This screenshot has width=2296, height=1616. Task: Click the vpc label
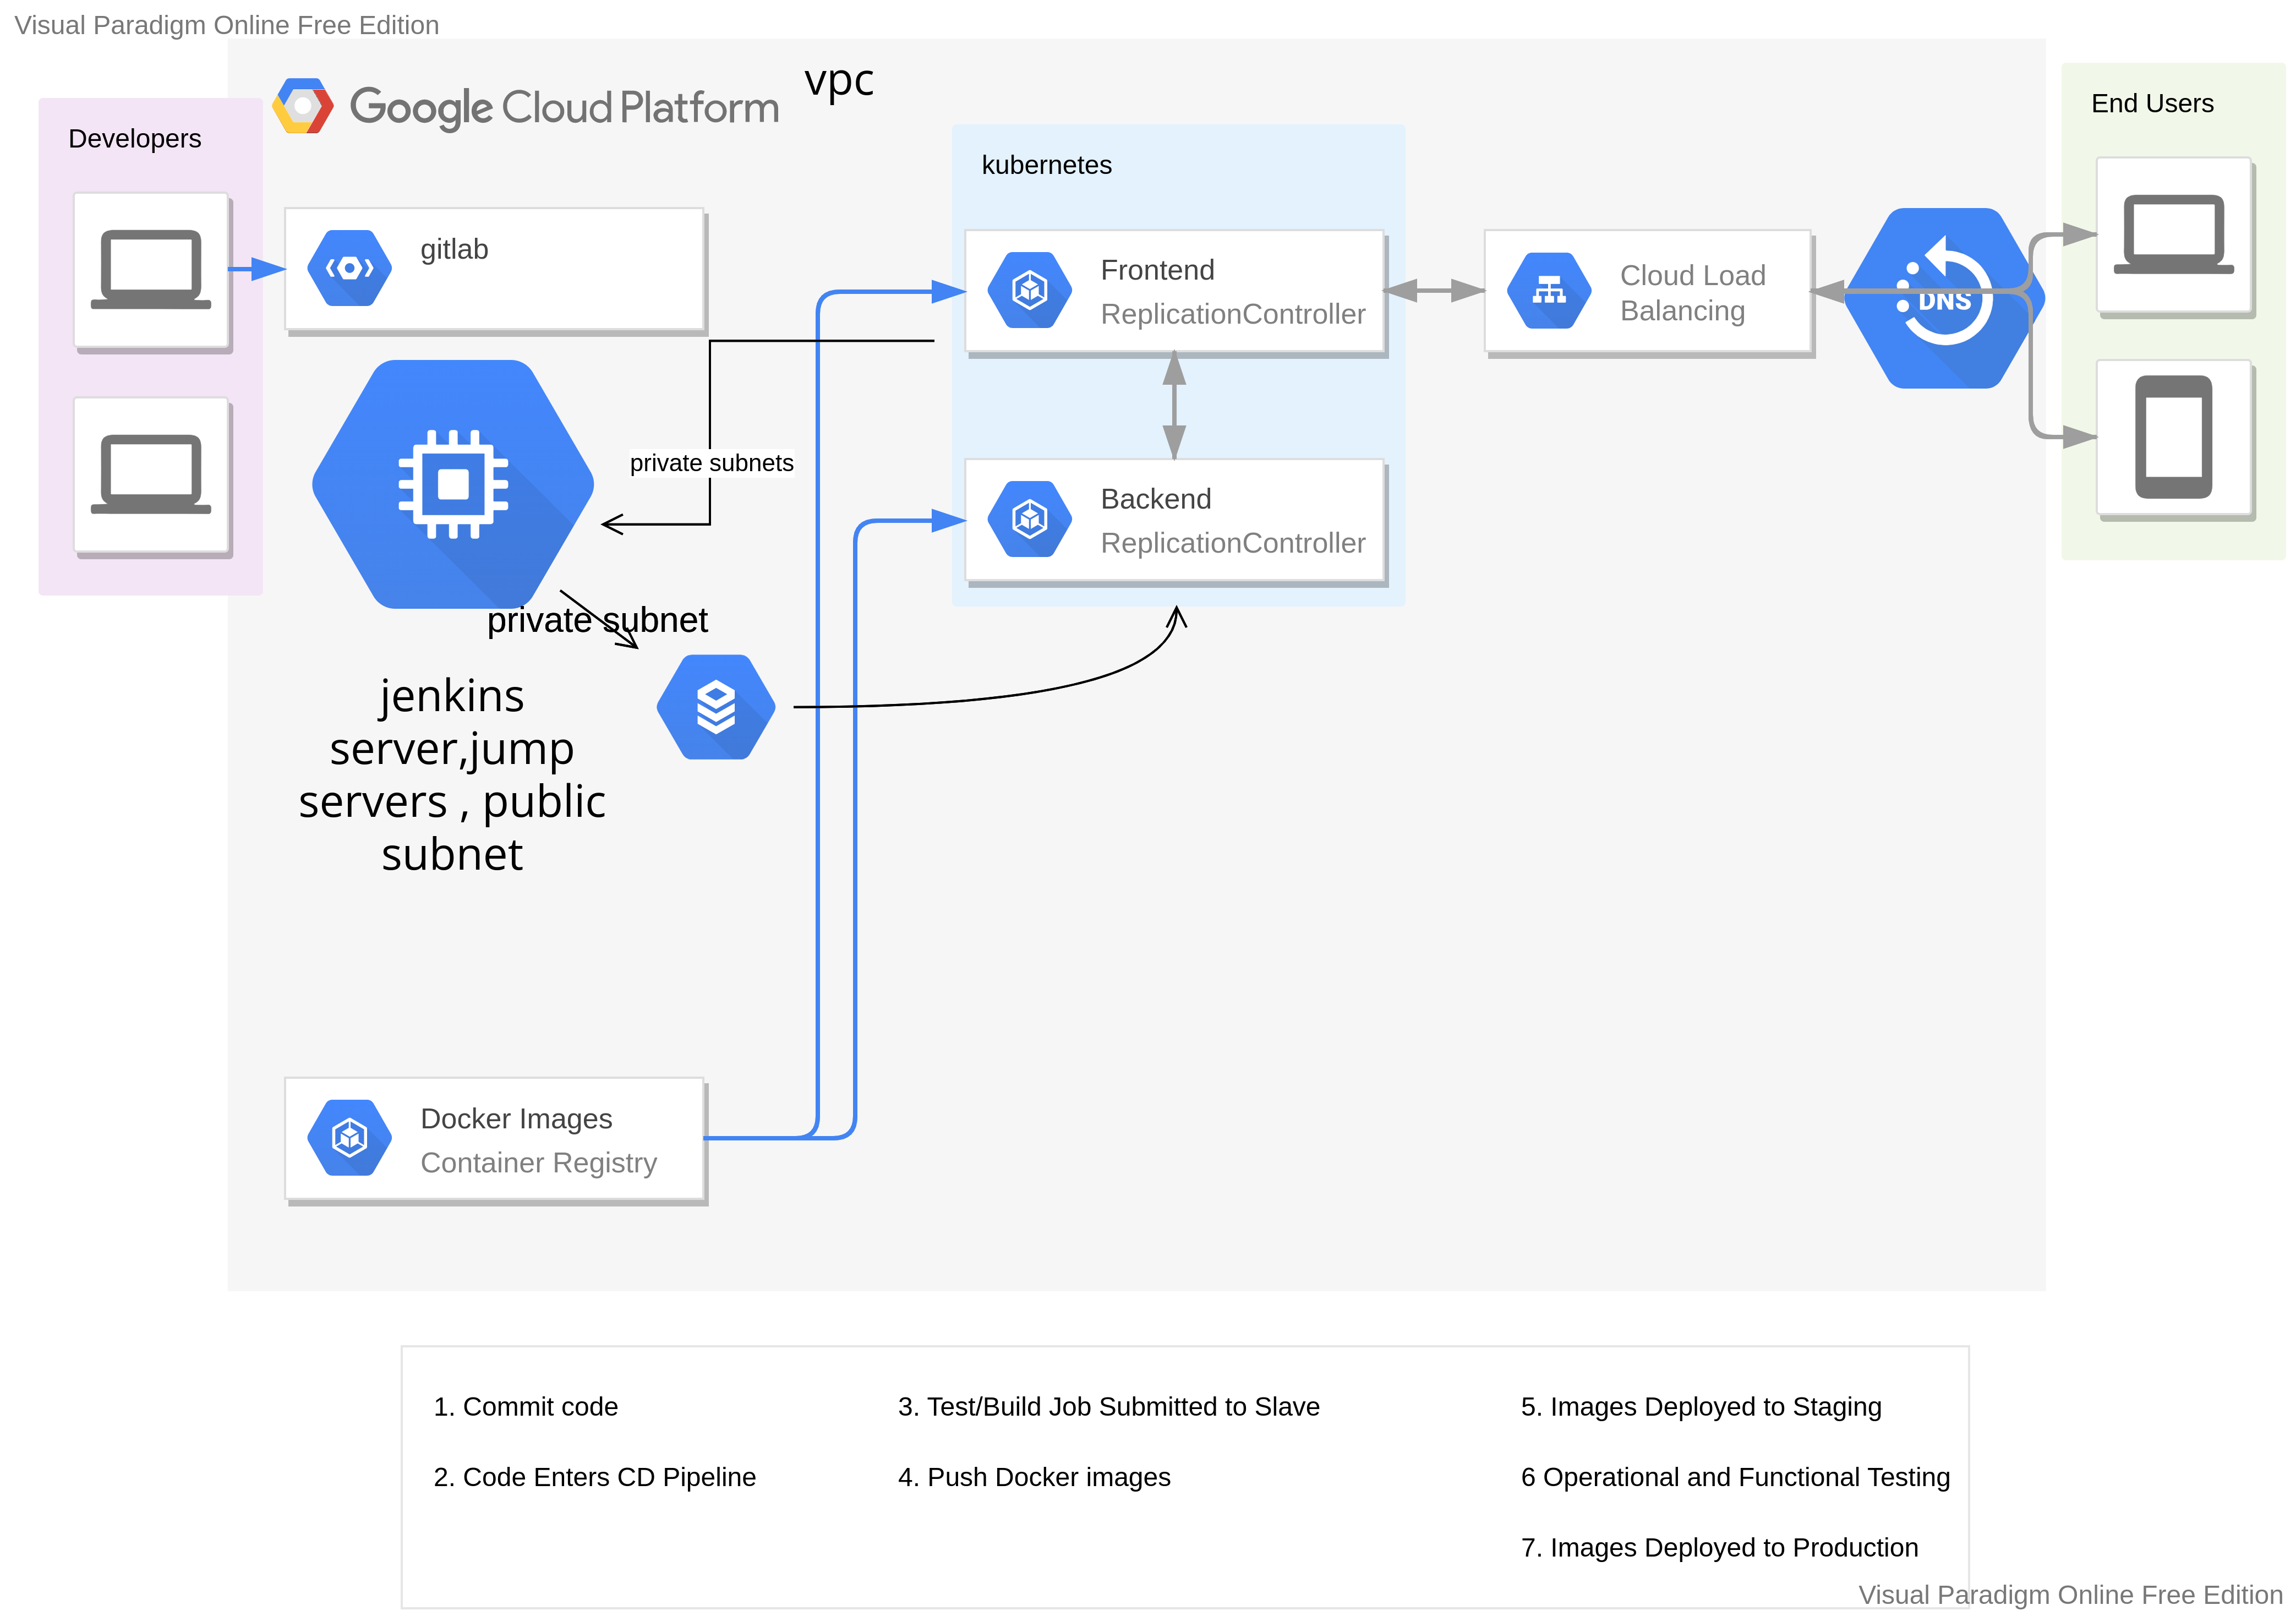click(x=839, y=82)
